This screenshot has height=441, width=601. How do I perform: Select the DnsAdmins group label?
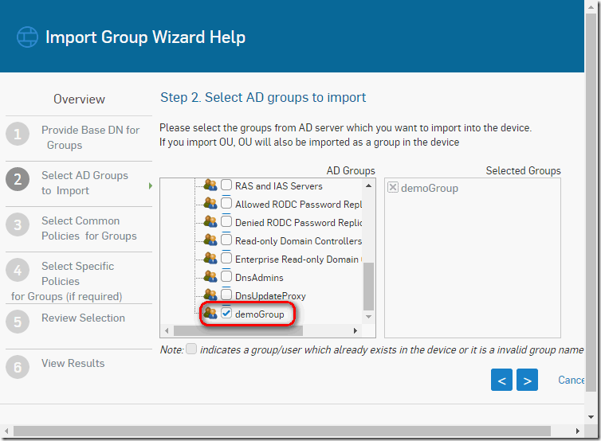click(x=259, y=277)
